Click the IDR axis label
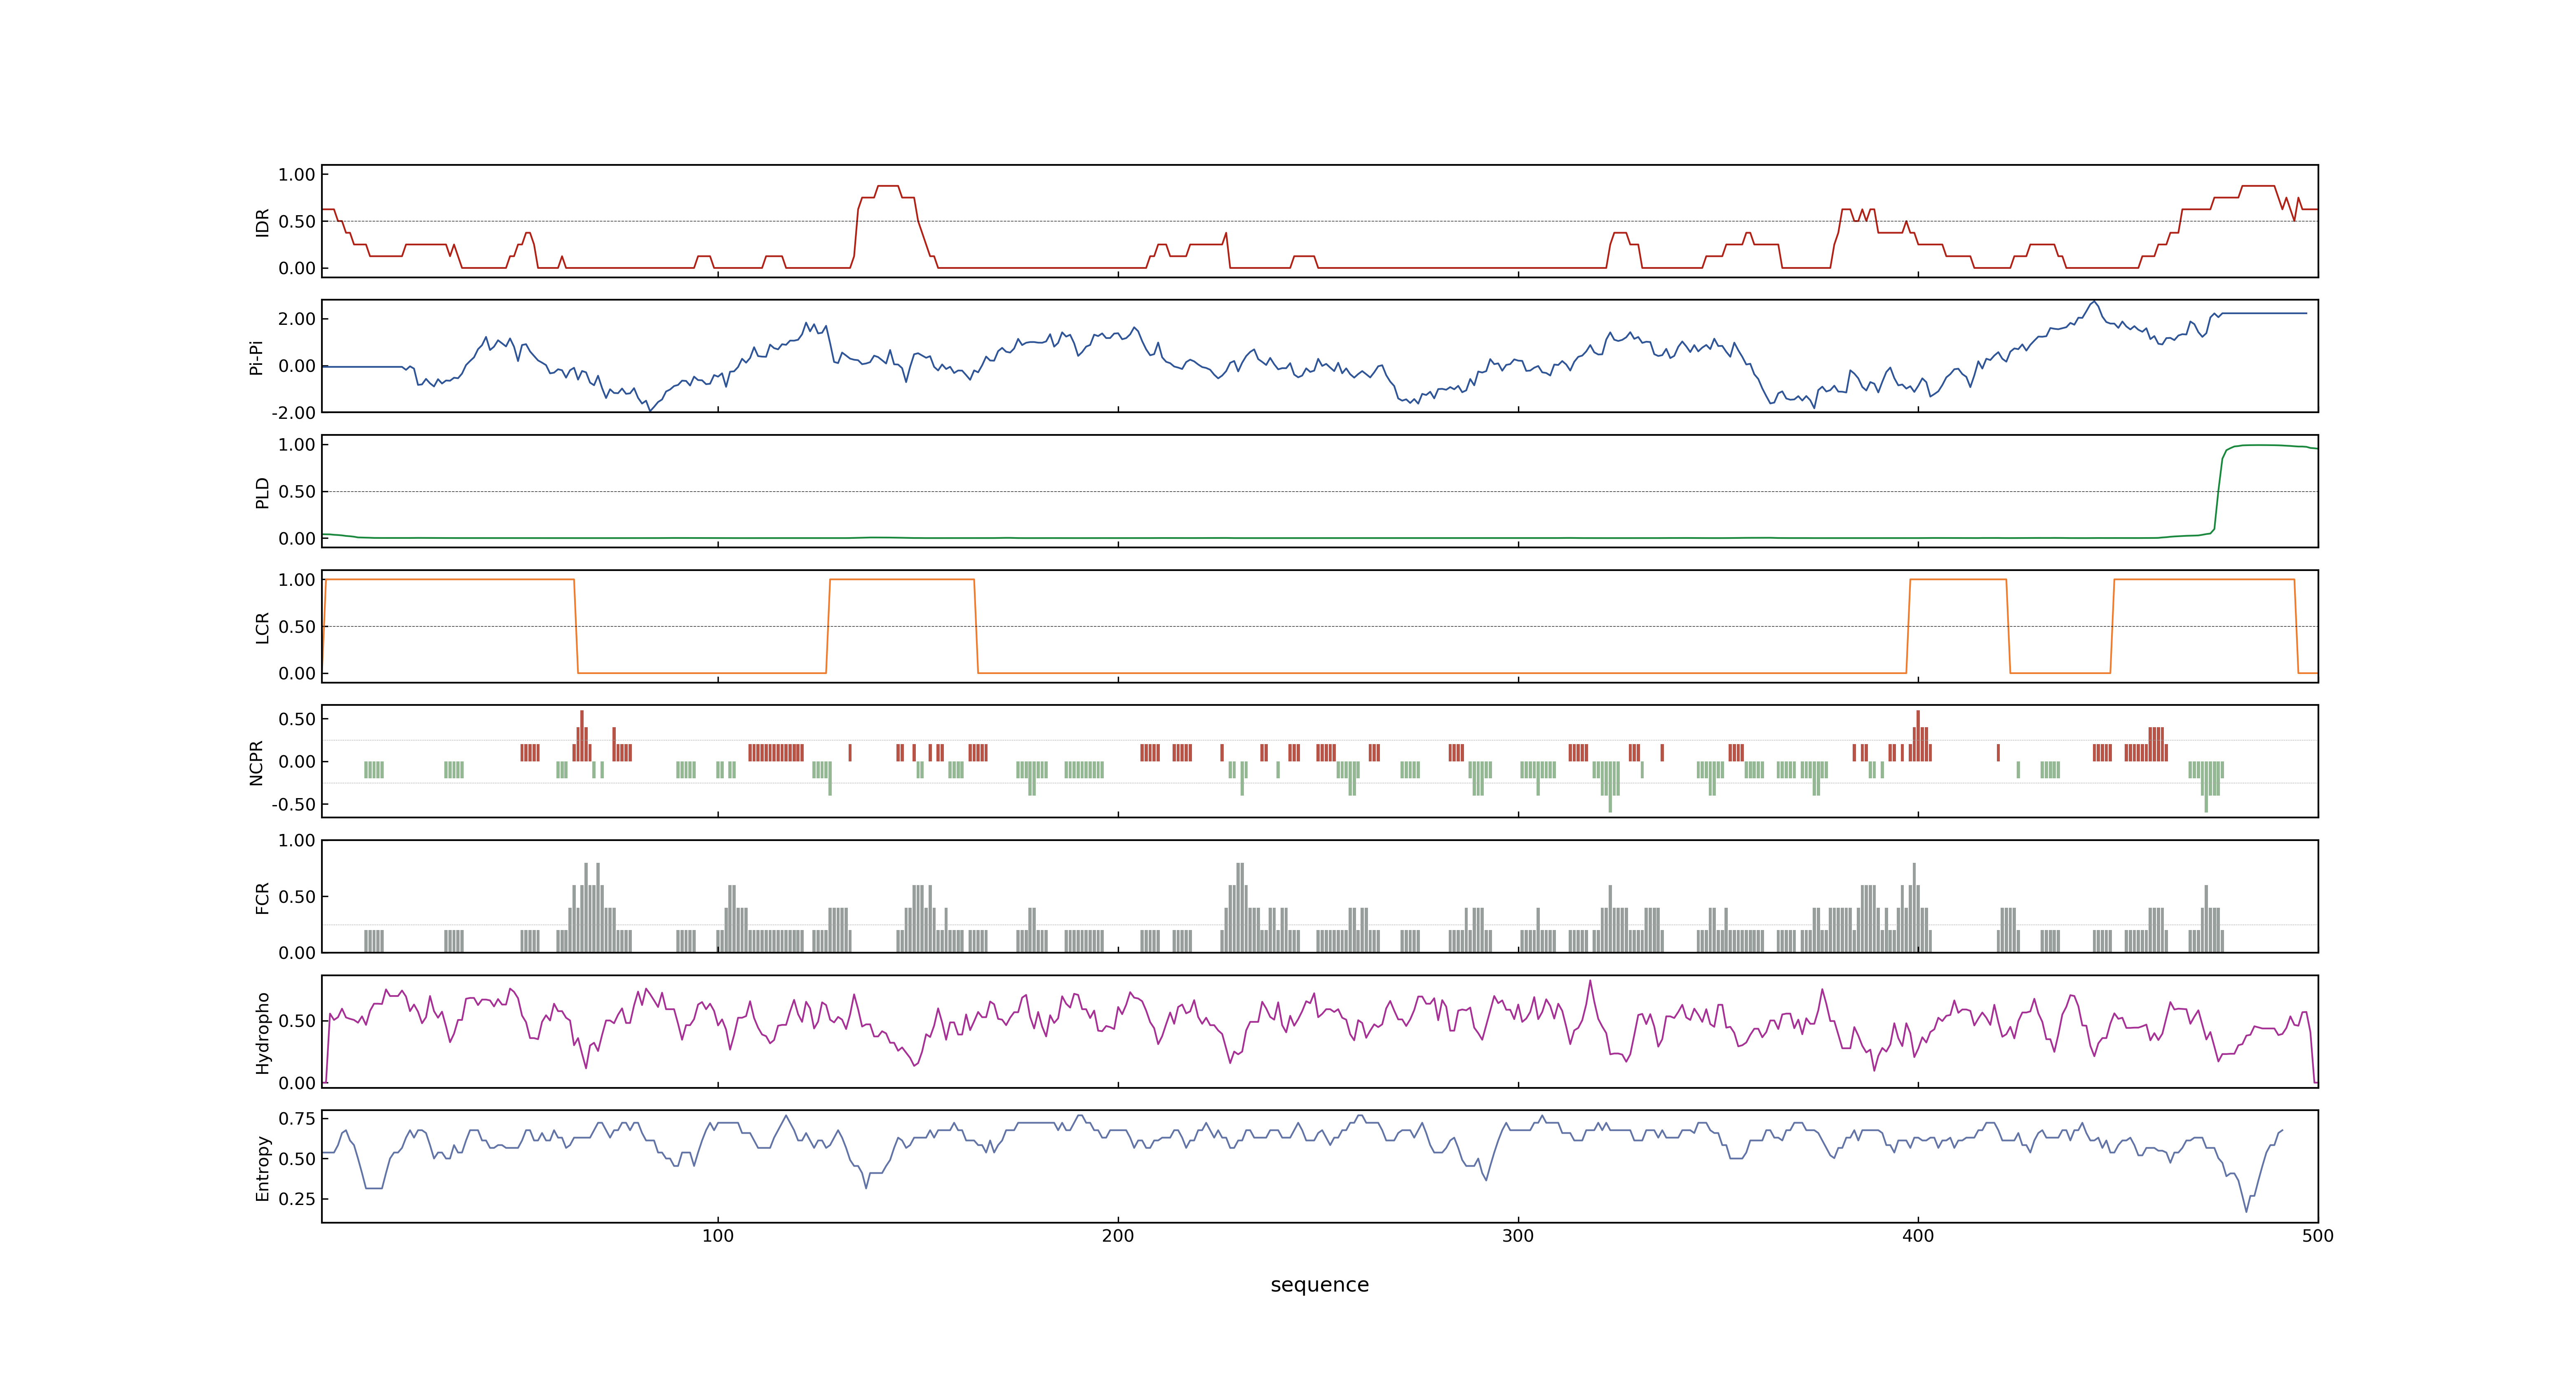 pos(262,222)
